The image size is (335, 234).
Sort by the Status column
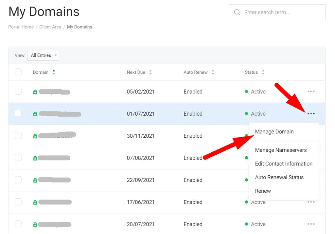[255, 72]
